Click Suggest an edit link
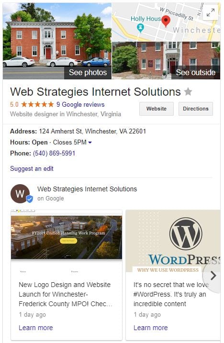224x343 pixels. [x=32, y=169]
